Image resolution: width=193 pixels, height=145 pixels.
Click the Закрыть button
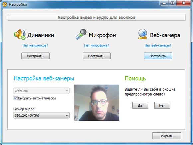(167, 136)
